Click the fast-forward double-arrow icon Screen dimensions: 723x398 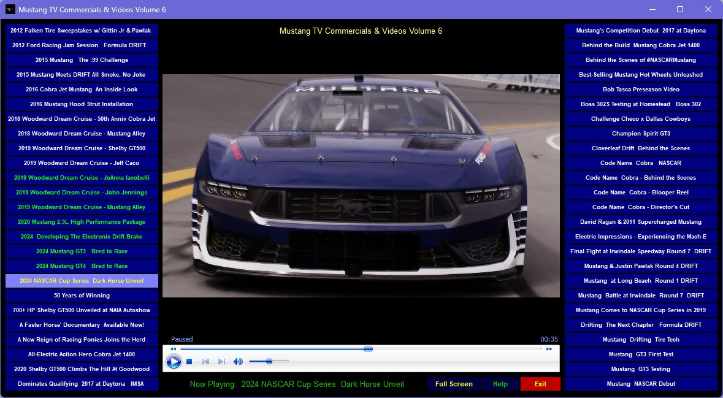coord(549,349)
